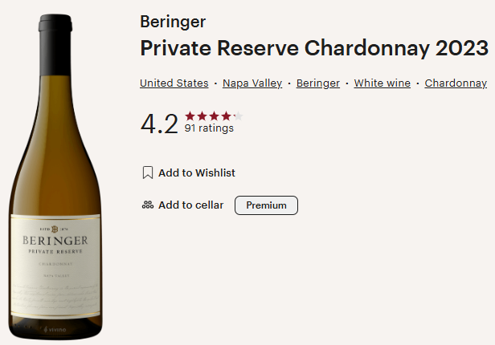Click the third rating star
The width and height of the screenshot is (495, 345).
coord(214,116)
